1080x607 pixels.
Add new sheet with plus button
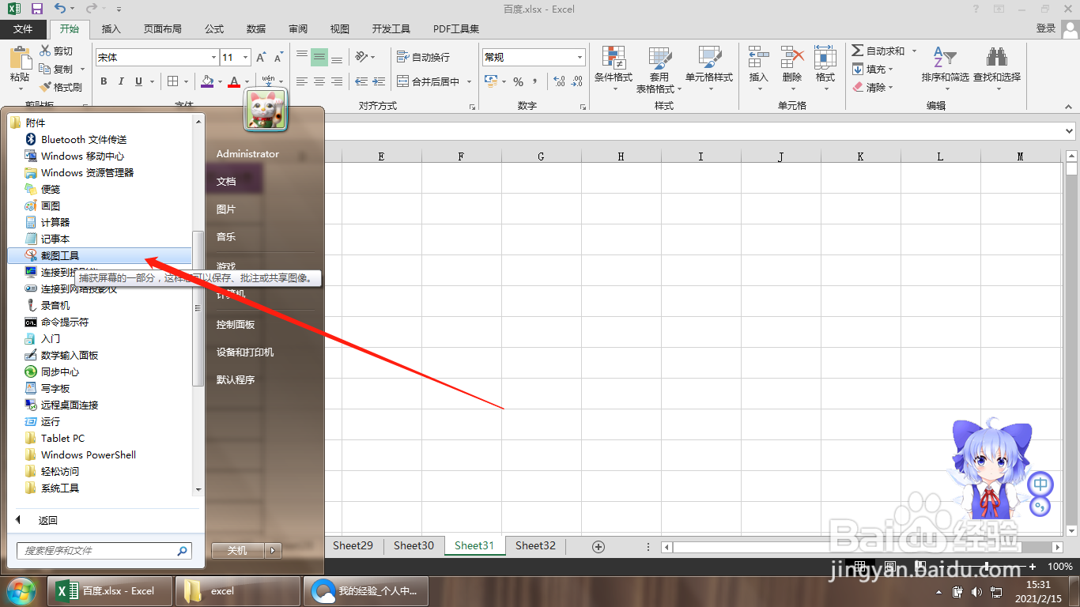pos(599,546)
